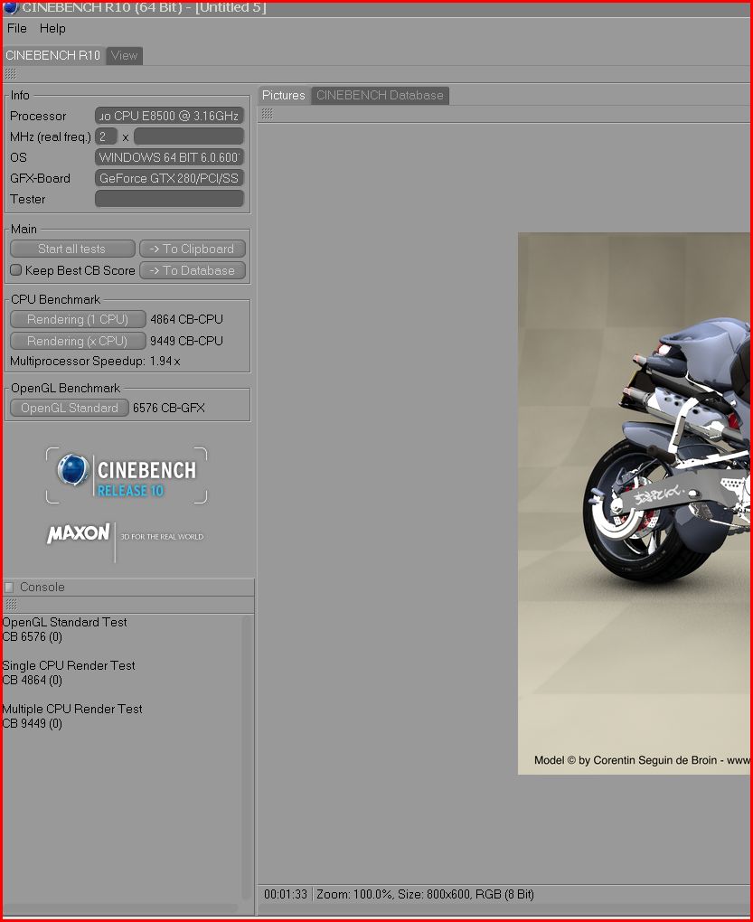Click the grip handle under Pictures tab
753x922 pixels.
[267, 114]
